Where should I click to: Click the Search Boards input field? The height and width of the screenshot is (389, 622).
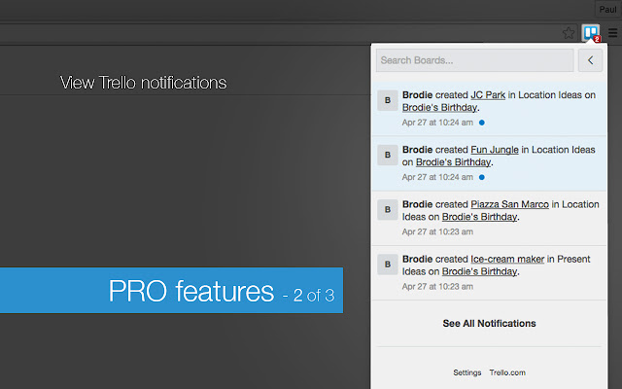point(474,60)
